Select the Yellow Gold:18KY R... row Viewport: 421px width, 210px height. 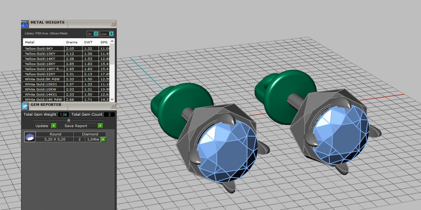66,69
